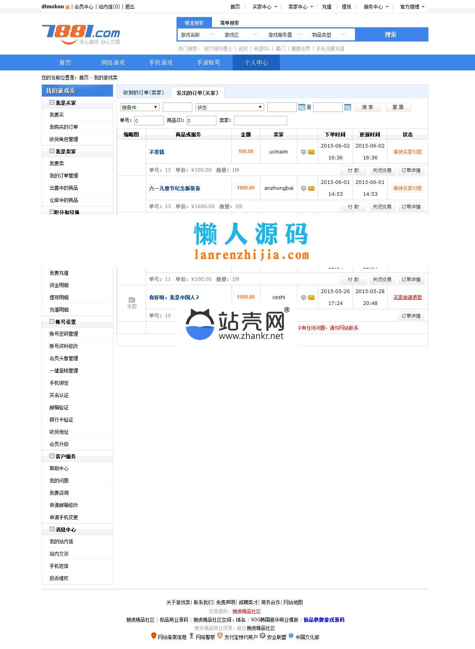Click the 7881.com site logo
The image size is (475, 649).
[81, 34]
